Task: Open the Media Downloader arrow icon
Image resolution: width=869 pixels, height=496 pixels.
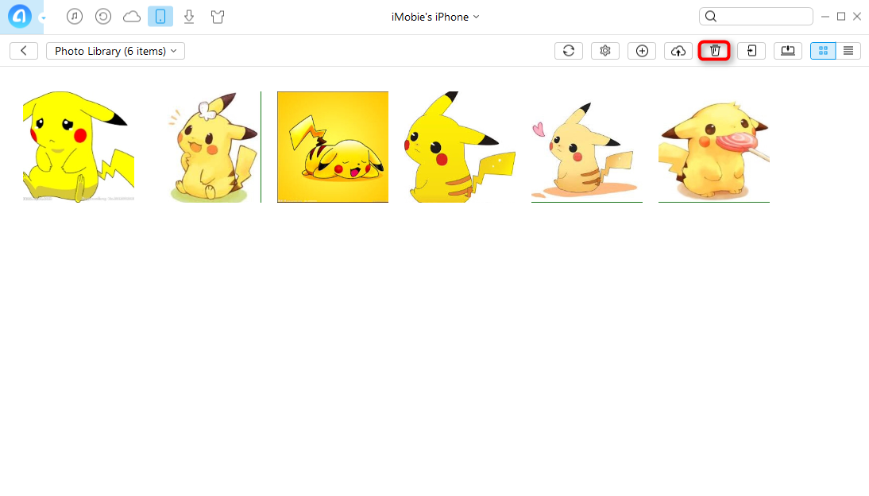Action: [189, 17]
